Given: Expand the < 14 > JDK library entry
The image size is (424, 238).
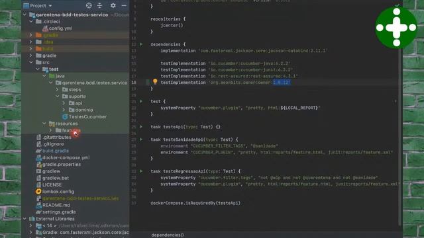Looking at the screenshot, I should (31, 225).
